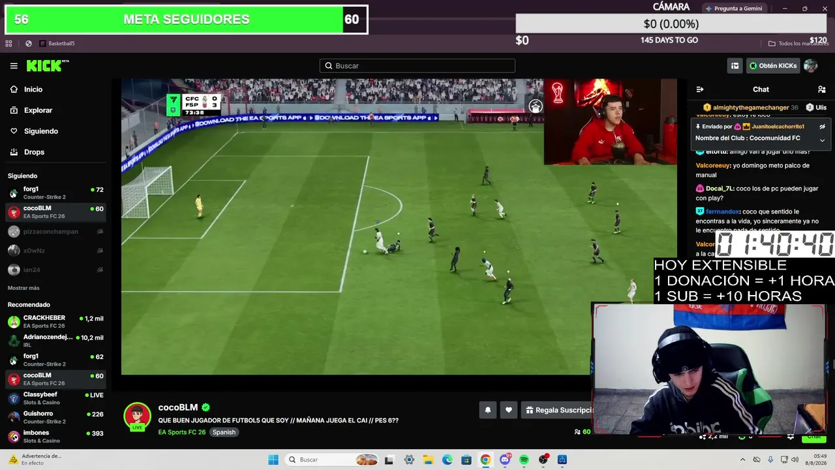This screenshot has height=470, width=835.
Task: Open the Advertencia weather alert widget
Action: click(34, 460)
